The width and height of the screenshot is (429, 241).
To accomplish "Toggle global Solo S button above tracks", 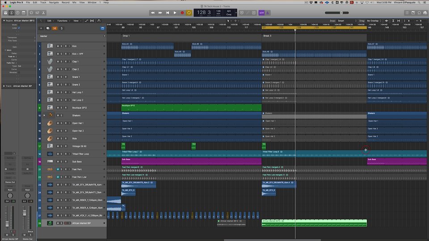I will pyautogui.click(x=62, y=29).
